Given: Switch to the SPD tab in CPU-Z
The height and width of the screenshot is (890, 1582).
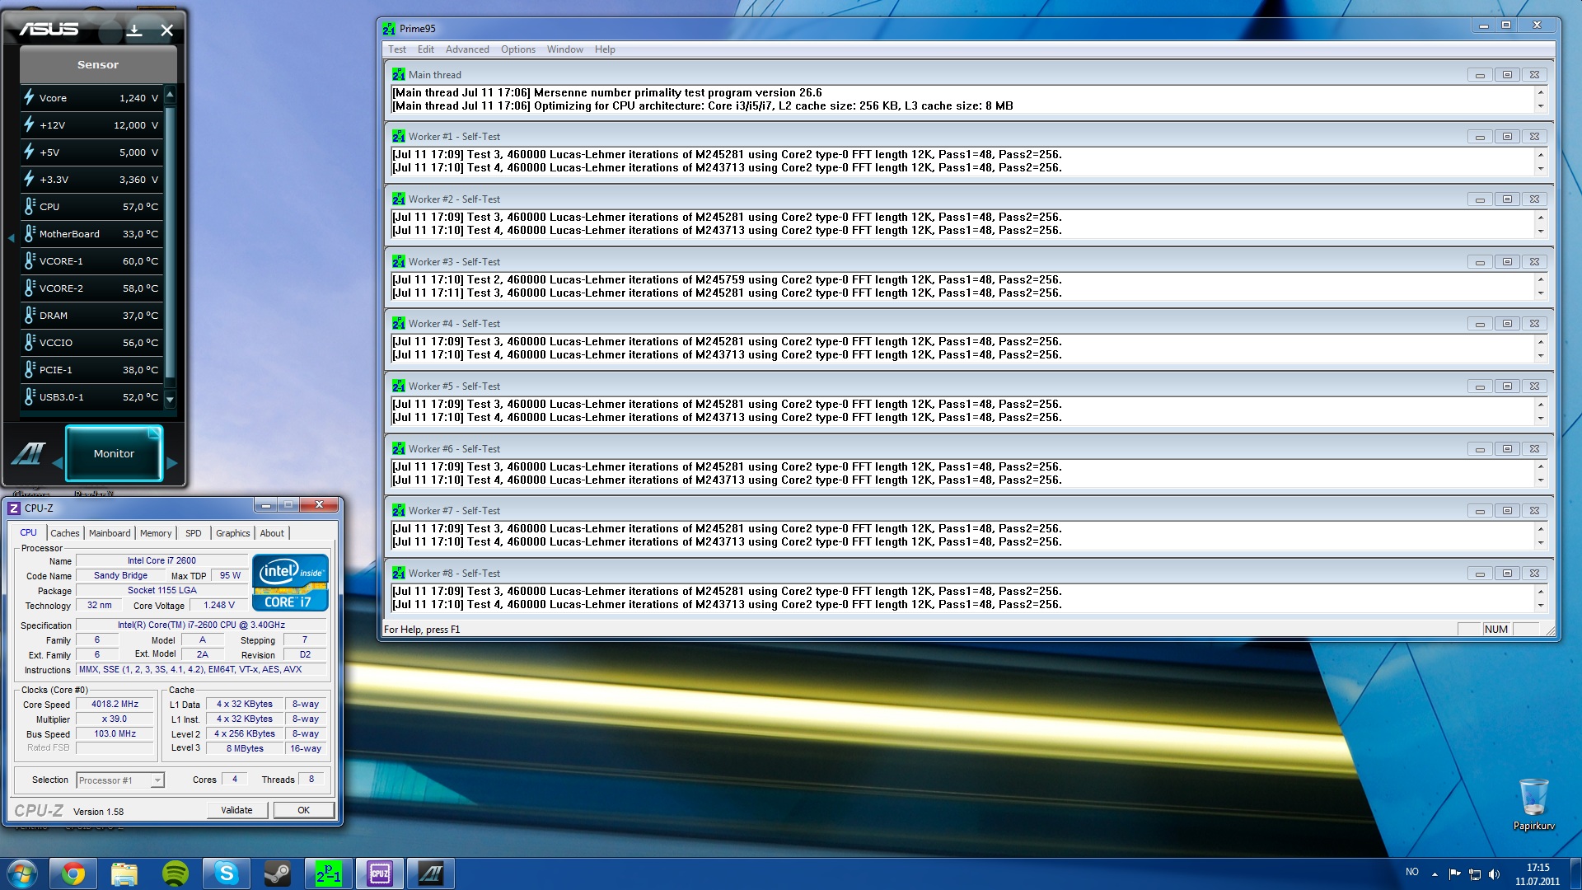Looking at the screenshot, I should pyautogui.click(x=194, y=533).
